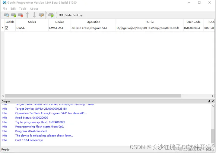Select the exFlash Erase,Program 5AT operation cell
The height and width of the screenshot is (153, 216).
coord(93,28)
